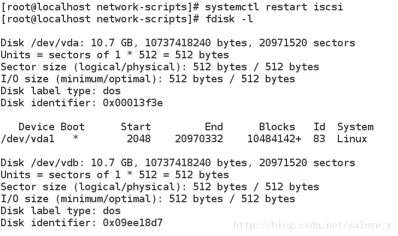This screenshot has width=398, height=236.
Task: Click the /dev/vdb disk size line
Action: pyautogui.click(x=178, y=163)
